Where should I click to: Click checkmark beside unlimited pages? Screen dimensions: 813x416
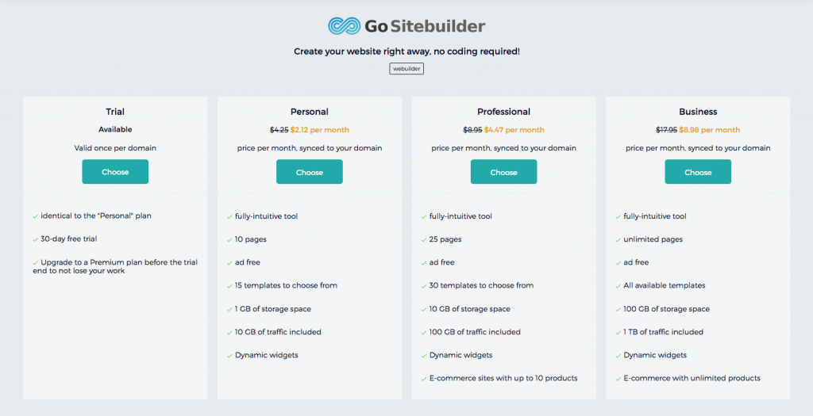point(618,239)
